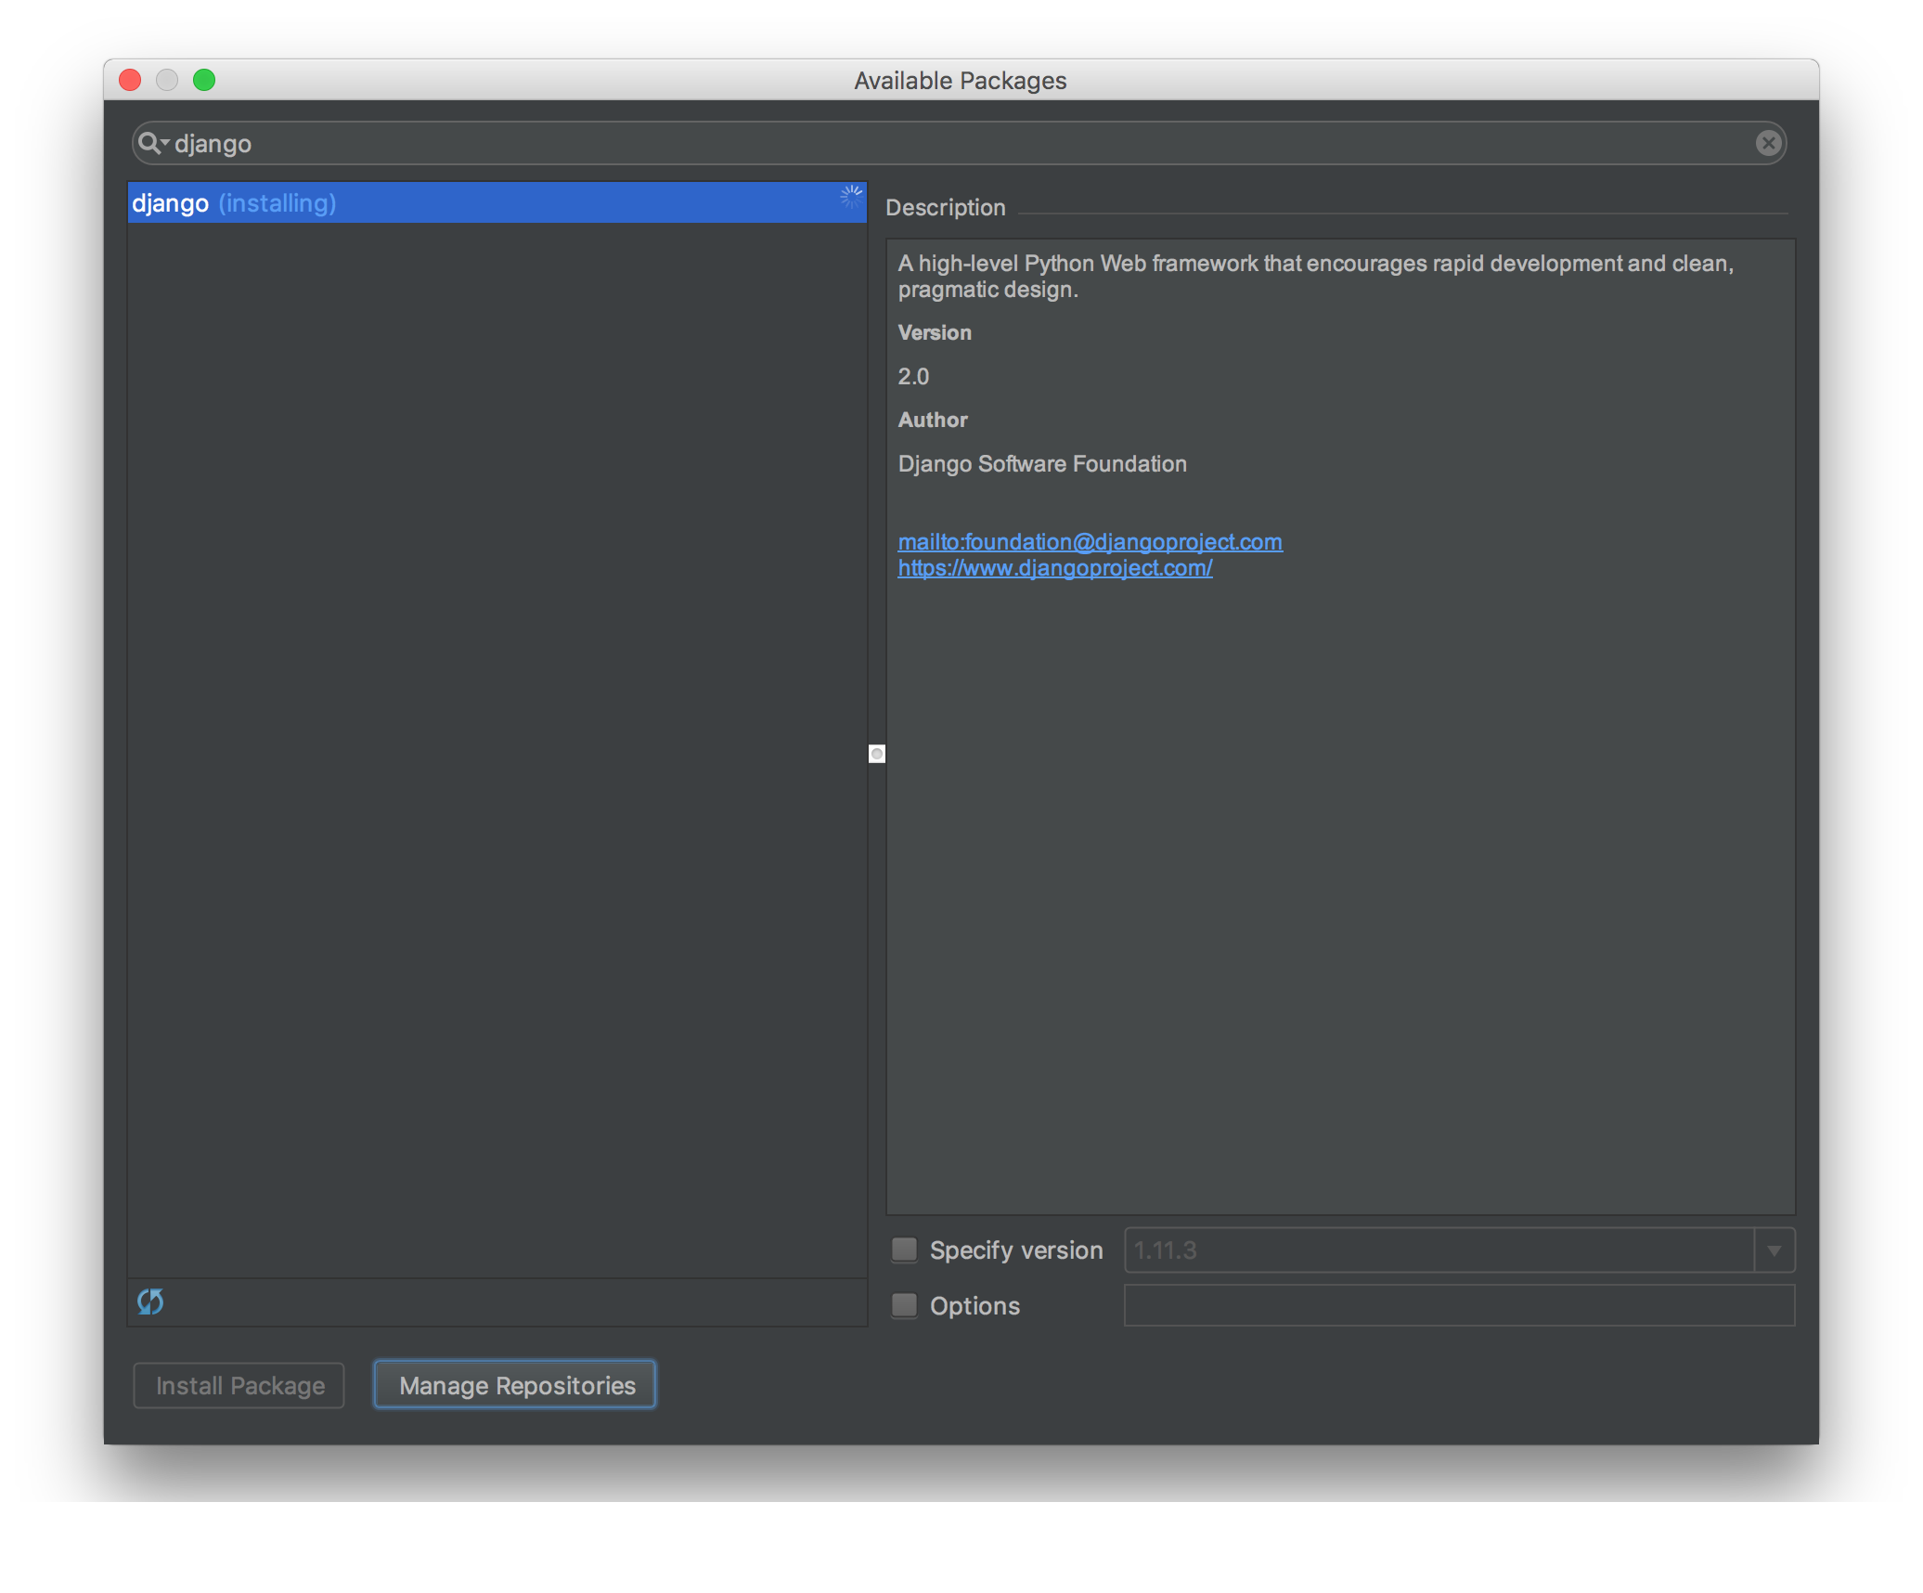This screenshot has width=1923, height=1593.
Task: Enable the Specify version checkbox
Action: (x=904, y=1250)
